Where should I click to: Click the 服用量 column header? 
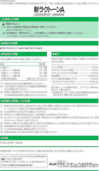[42, 64]
